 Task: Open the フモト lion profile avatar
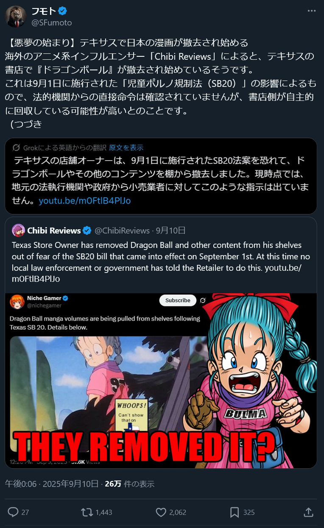(16, 17)
